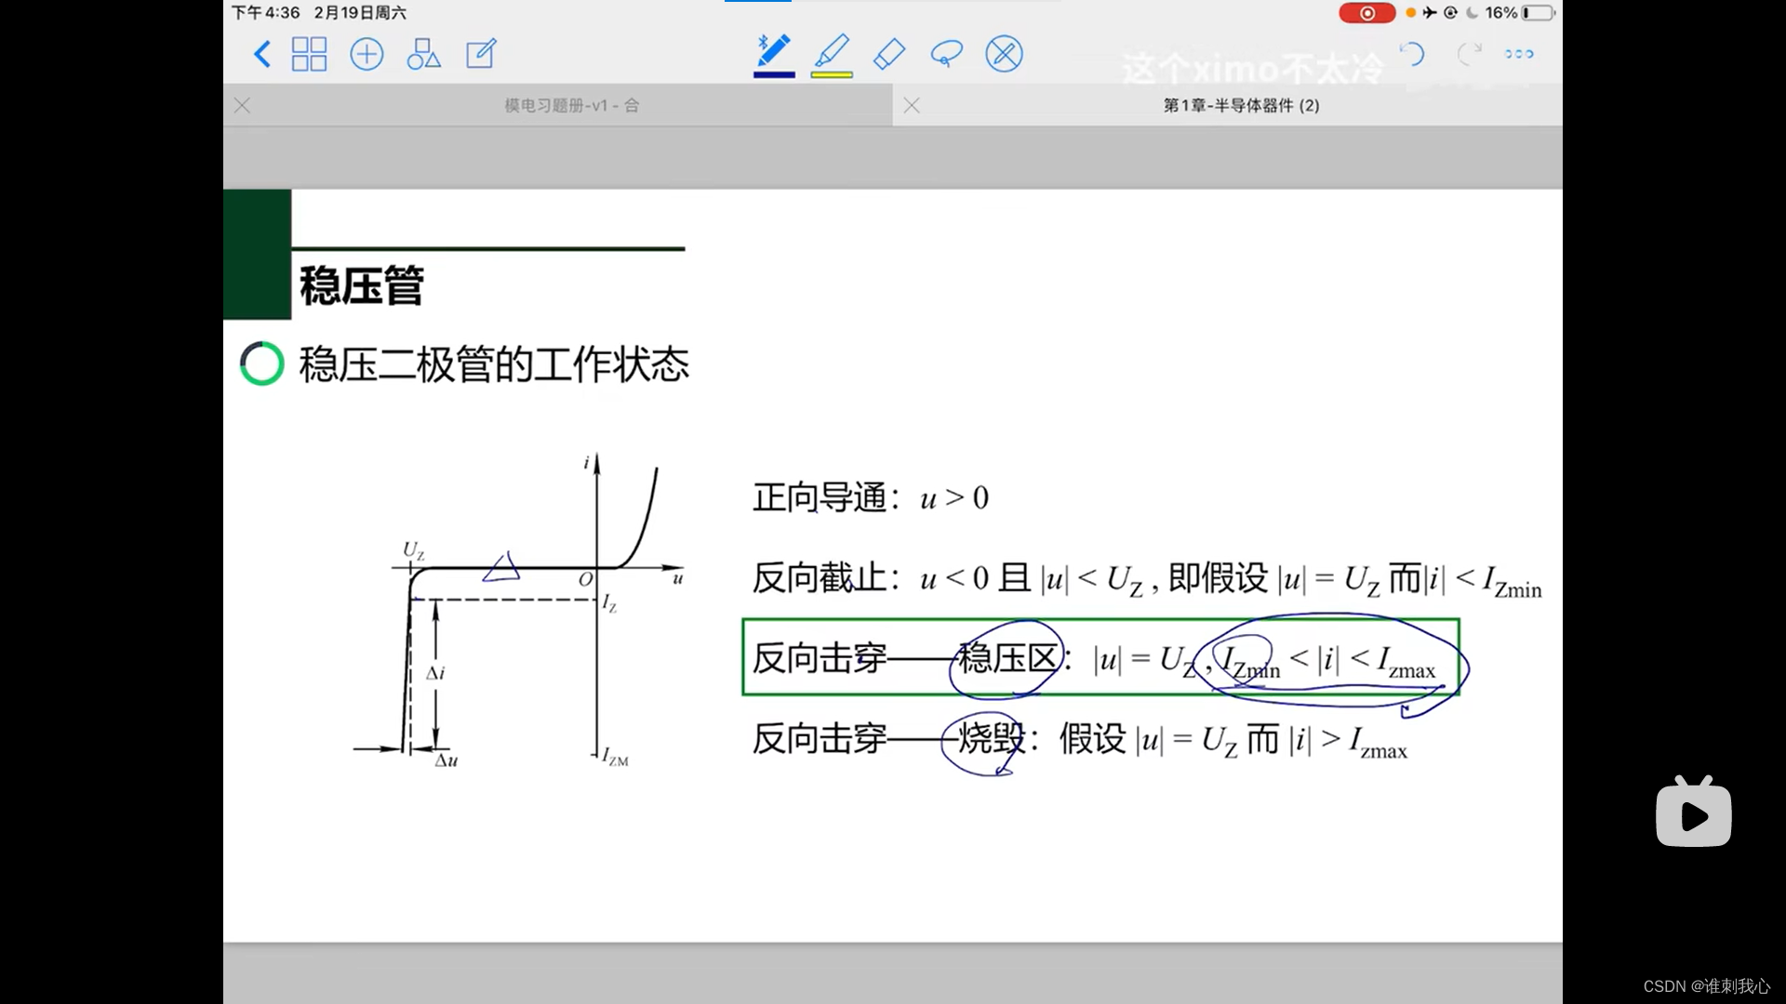
Task: Tap the edit note pencil-square icon
Action: click(x=481, y=54)
